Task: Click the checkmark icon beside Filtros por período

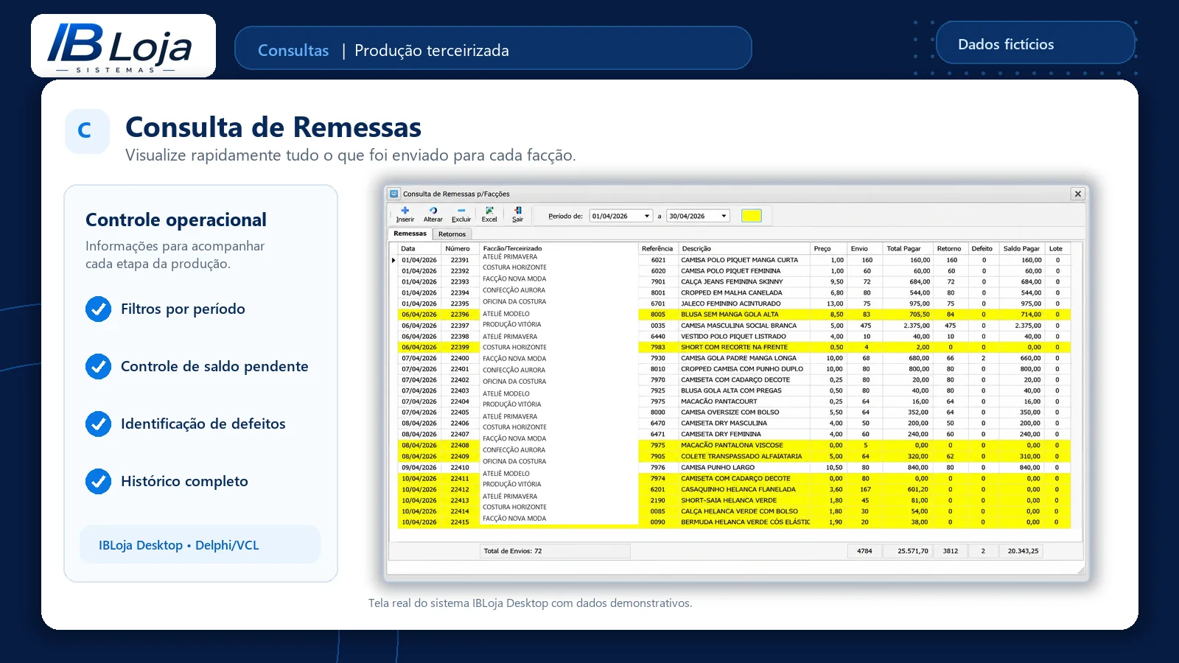Action: tap(98, 309)
